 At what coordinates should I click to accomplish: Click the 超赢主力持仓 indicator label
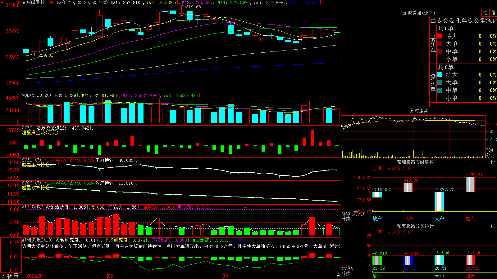pyautogui.click(x=36, y=165)
